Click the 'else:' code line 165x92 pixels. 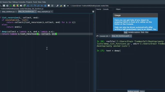tap(5, 25)
